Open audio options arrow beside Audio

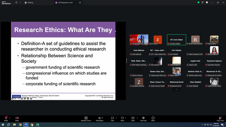pyautogui.click(x=10, y=118)
